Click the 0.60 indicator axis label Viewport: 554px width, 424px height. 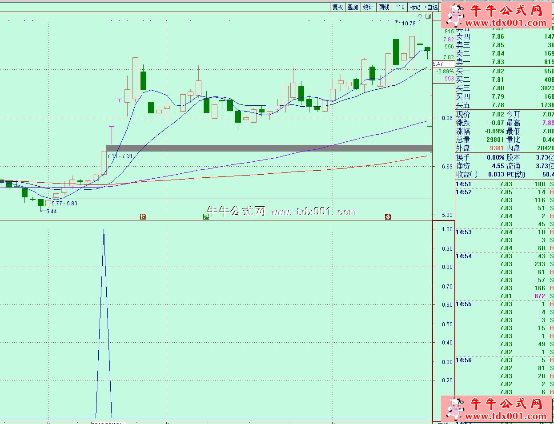[x=447, y=305]
